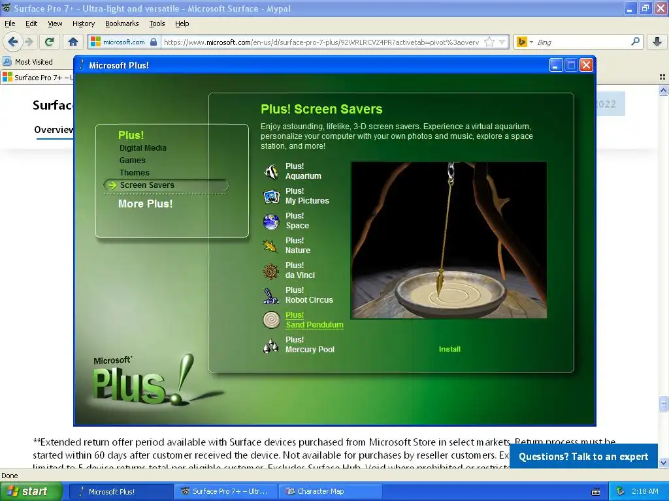Select Games in the Plus! sidebar

(132, 160)
